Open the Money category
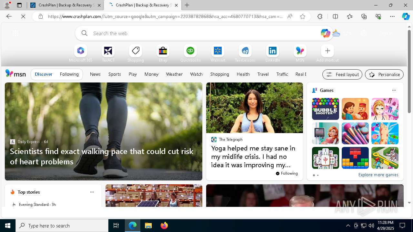 click(x=151, y=74)
